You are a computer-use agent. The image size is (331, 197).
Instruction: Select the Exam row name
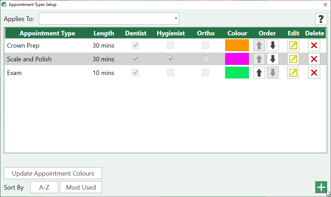coord(14,73)
